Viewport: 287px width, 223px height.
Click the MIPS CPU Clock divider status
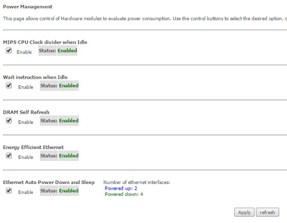click(x=67, y=50)
